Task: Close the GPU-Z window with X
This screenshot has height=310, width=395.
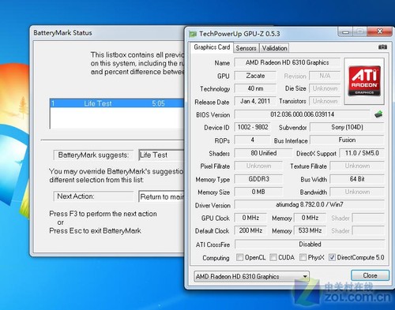Action: [380, 32]
